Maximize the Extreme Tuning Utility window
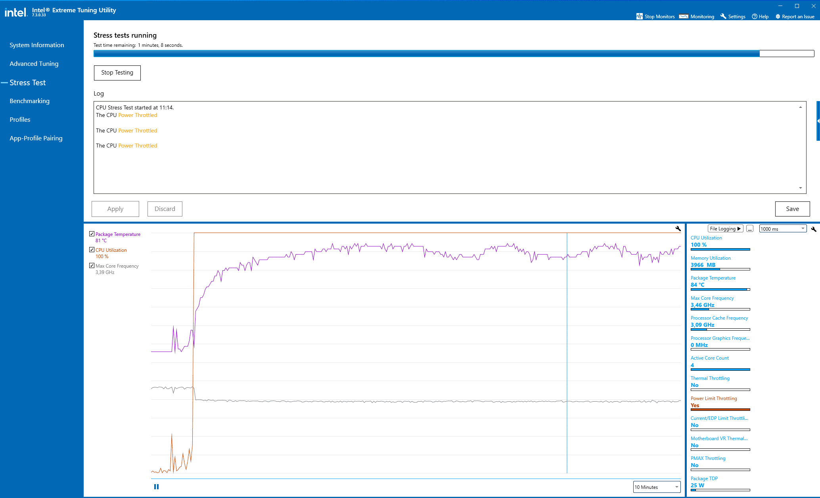This screenshot has height=498, width=820. tap(797, 6)
